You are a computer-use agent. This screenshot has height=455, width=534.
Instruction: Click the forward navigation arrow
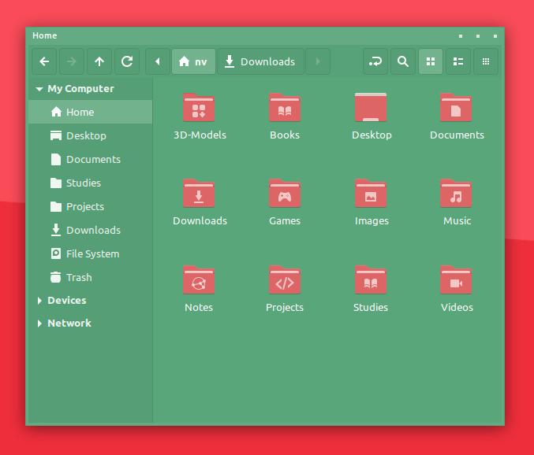pyautogui.click(x=72, y=61)
